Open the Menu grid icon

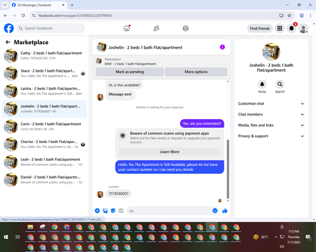click(x=279, y=28)
